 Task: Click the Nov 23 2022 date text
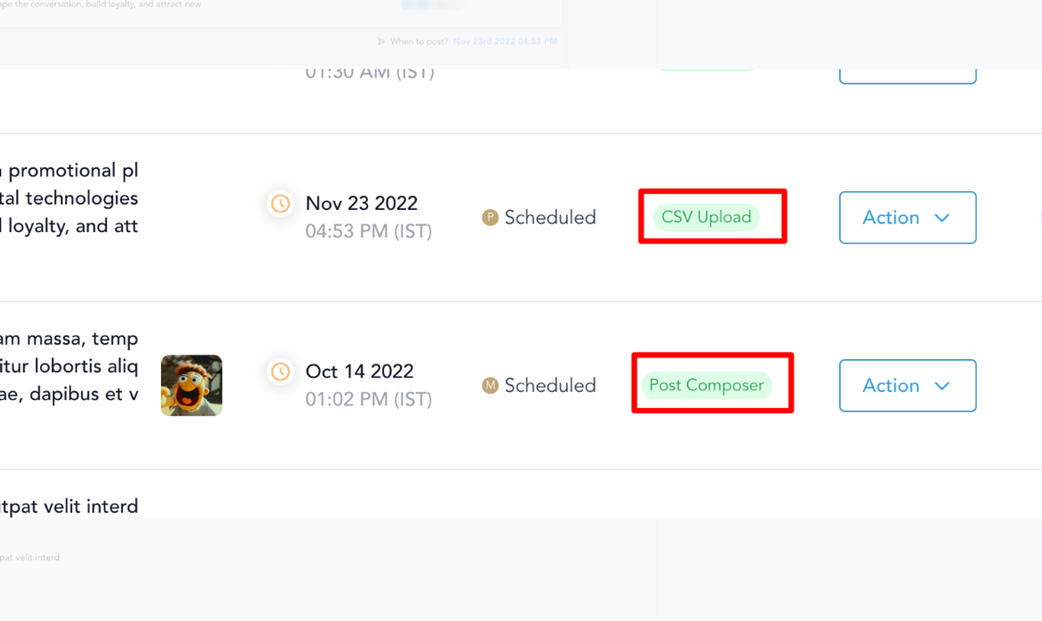pyautogui.click(x=362, y=203)
